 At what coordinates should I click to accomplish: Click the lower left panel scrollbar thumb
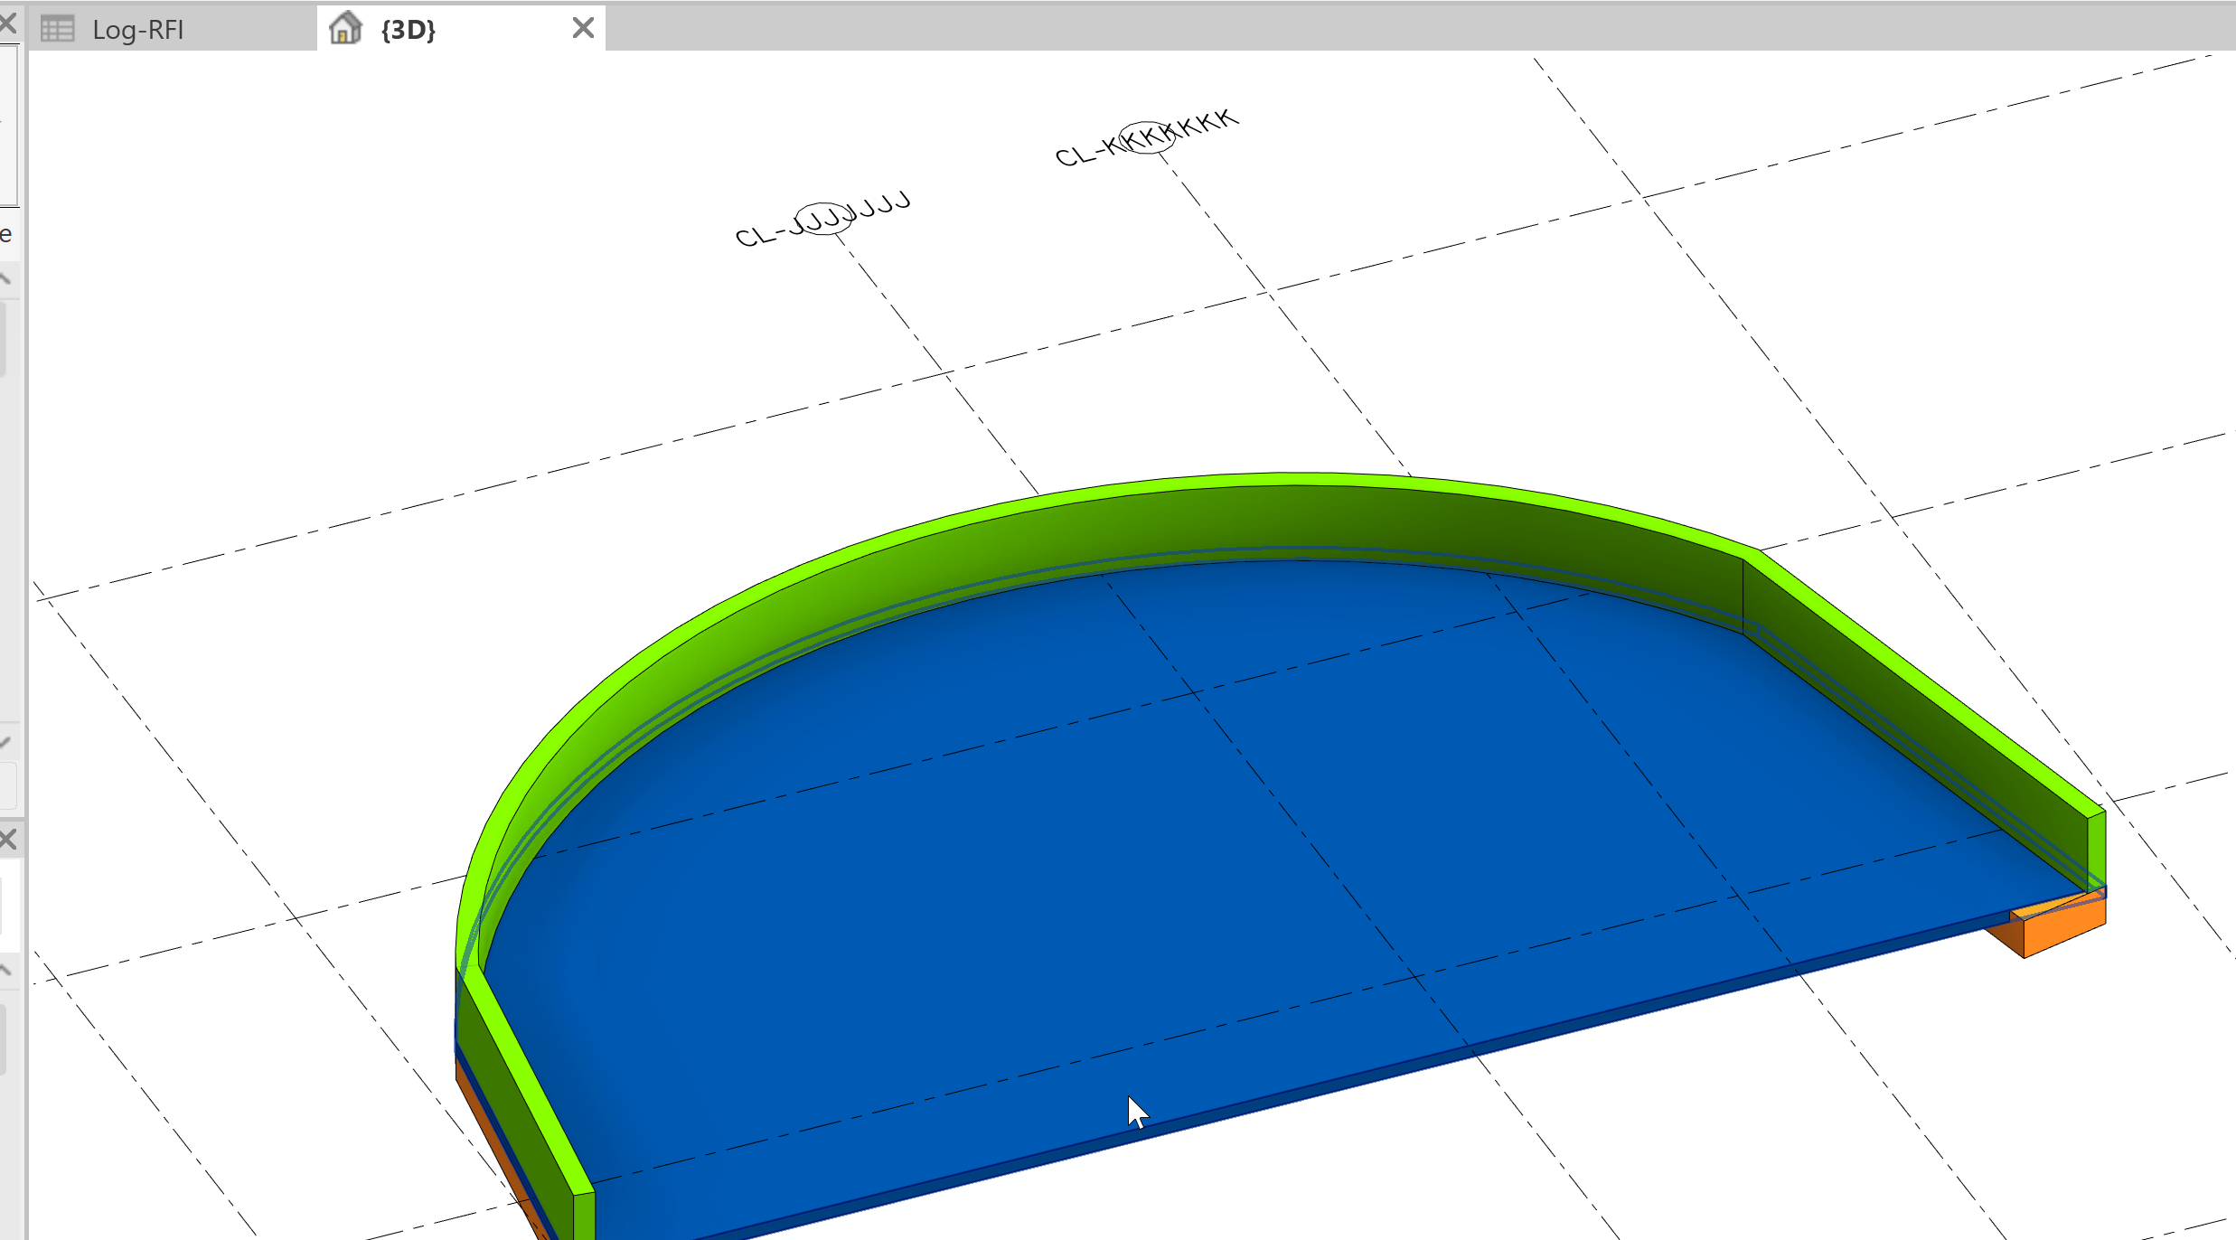(3, 1039)
